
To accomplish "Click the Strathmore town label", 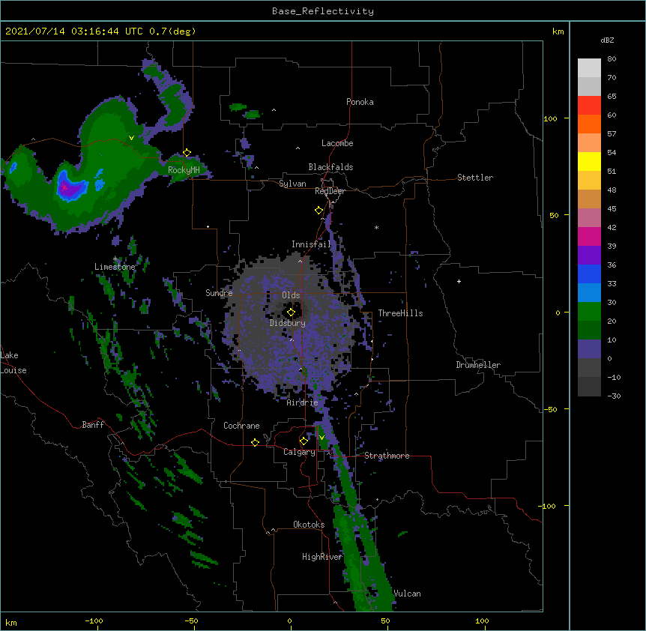I will pyautogui.click(x=387, y=456).
